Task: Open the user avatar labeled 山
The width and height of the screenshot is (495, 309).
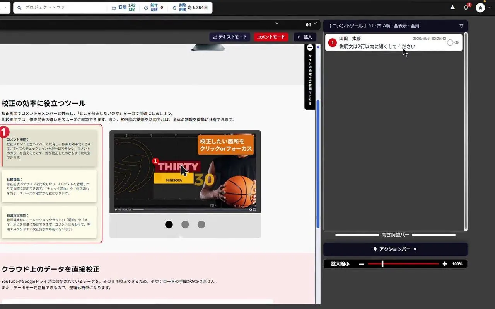Action: 480,8
